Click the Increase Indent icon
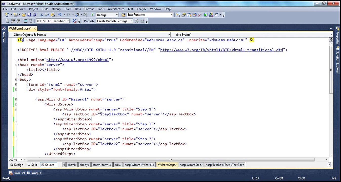Viewport: 341px width, 182px height. 18,21
